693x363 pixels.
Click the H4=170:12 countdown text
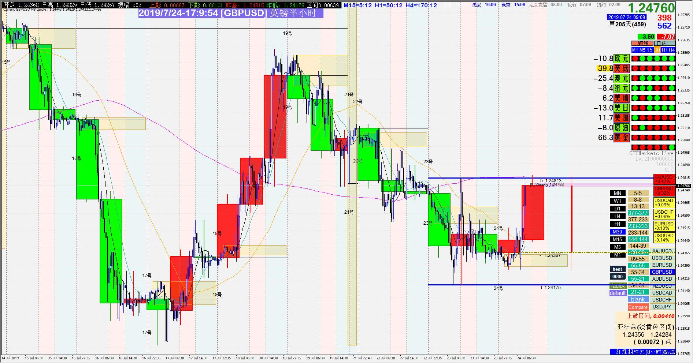pos(421,5)
